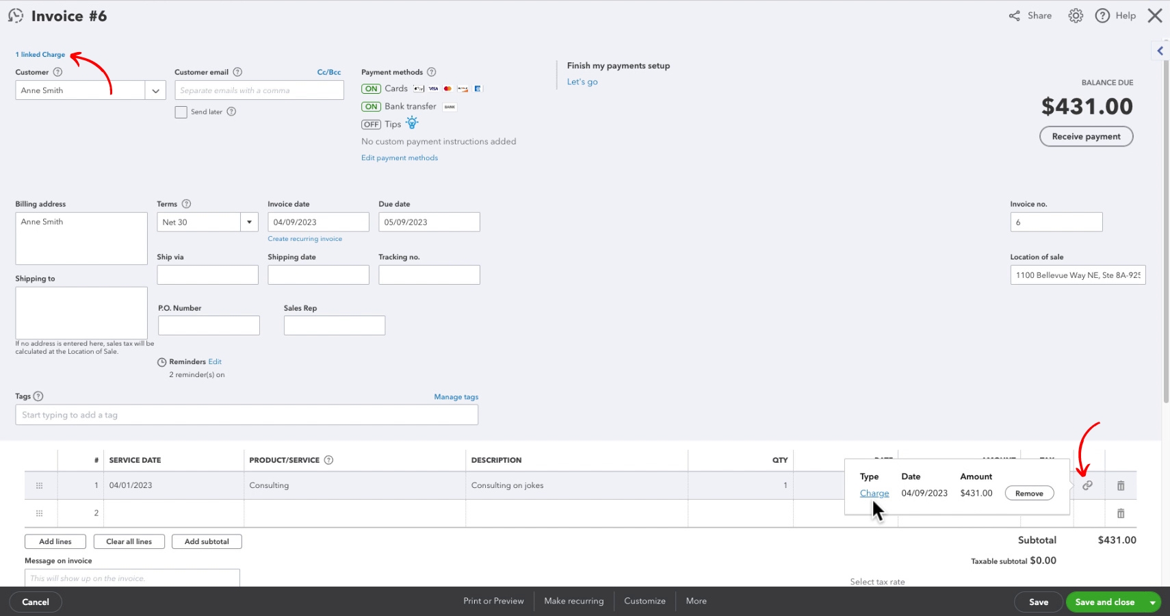1170x616 pixels.
Task: Toggle Tips OFF switch
Action: click(x=371, y=125)
